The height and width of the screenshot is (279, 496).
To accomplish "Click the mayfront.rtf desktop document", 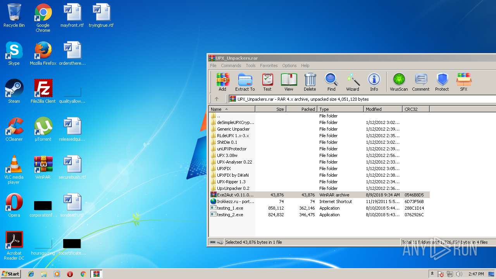I will (72, 15).
